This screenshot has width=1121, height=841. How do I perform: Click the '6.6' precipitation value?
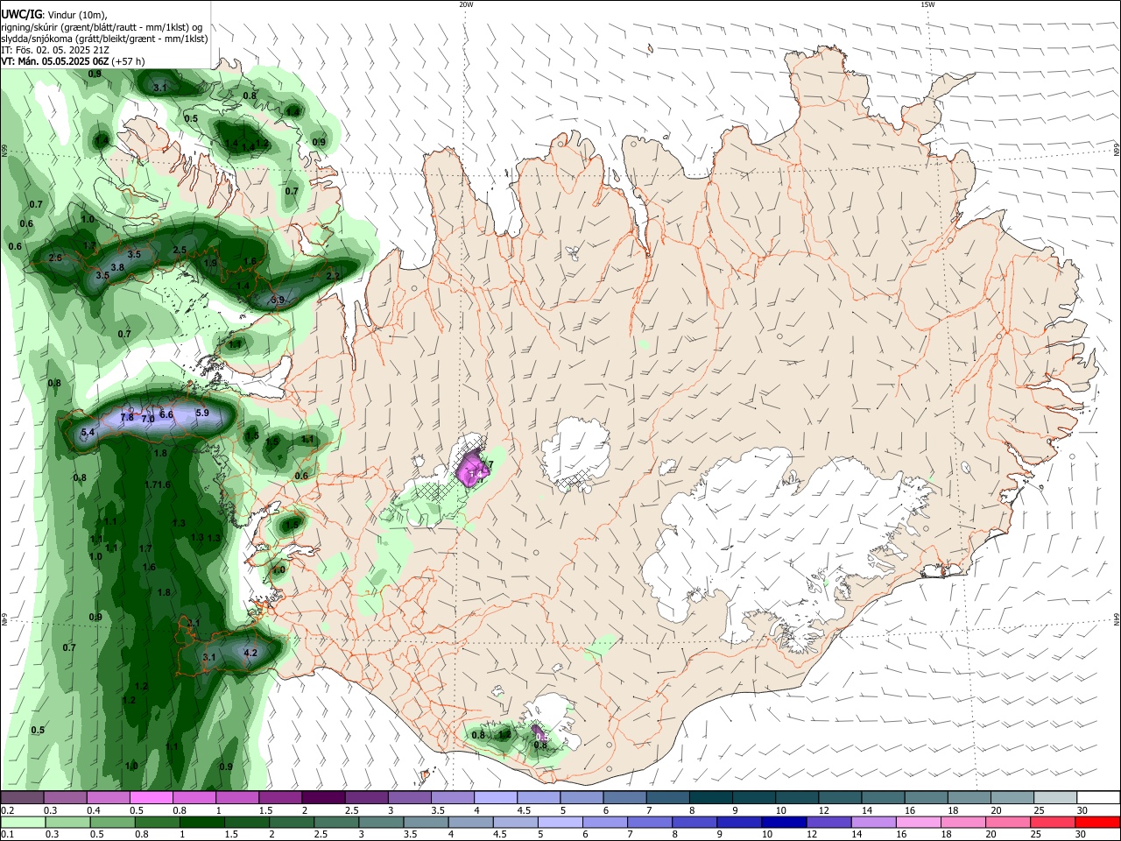(x=167, y=414)
